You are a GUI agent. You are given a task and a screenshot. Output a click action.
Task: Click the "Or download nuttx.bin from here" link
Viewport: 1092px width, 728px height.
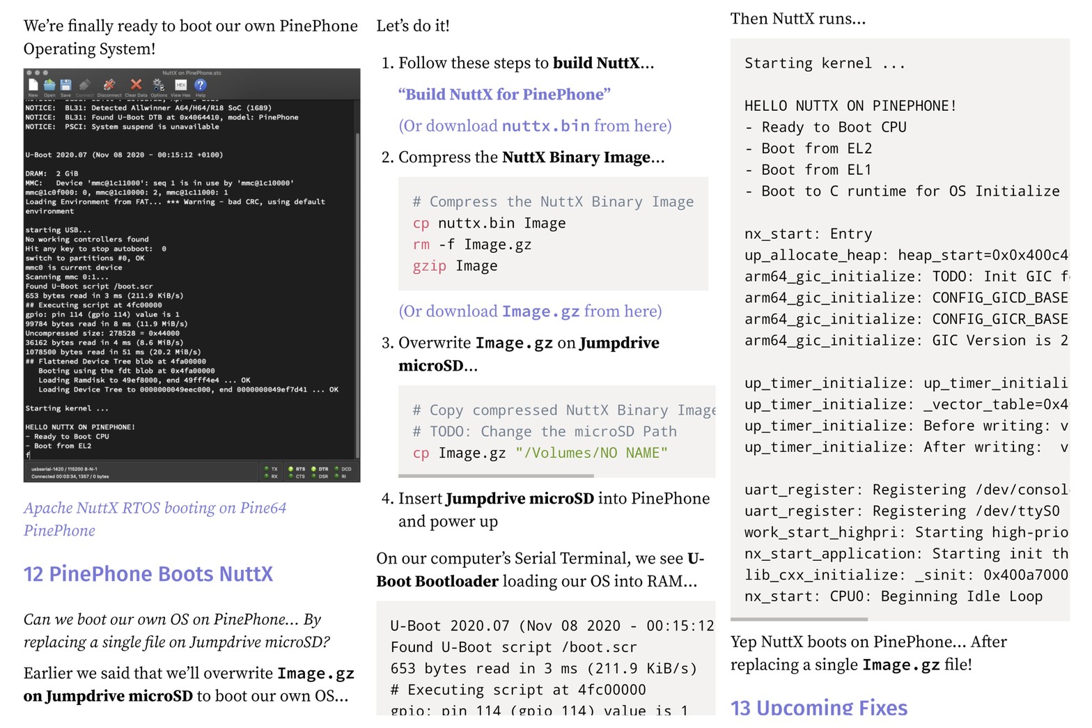tap(535, 126)
